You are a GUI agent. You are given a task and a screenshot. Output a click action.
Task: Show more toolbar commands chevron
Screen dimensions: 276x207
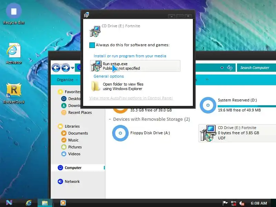click(207, 79)
